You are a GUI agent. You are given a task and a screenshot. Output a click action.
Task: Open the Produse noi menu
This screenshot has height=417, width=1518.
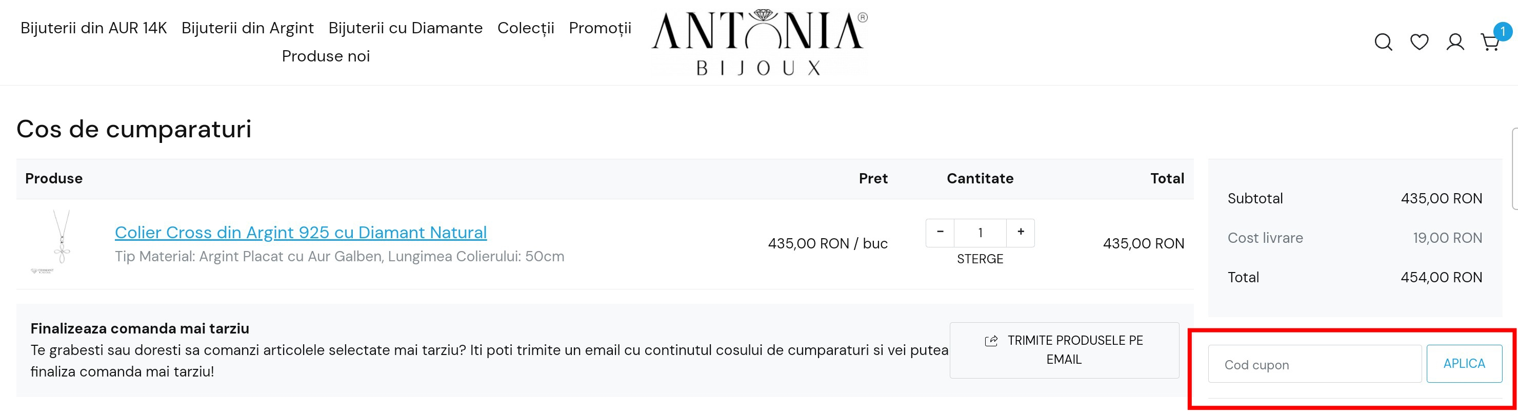coord(326,56)
